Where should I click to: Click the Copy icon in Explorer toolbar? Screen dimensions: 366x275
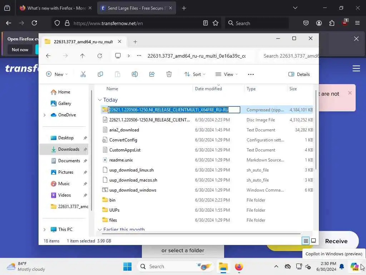point(100,74)
